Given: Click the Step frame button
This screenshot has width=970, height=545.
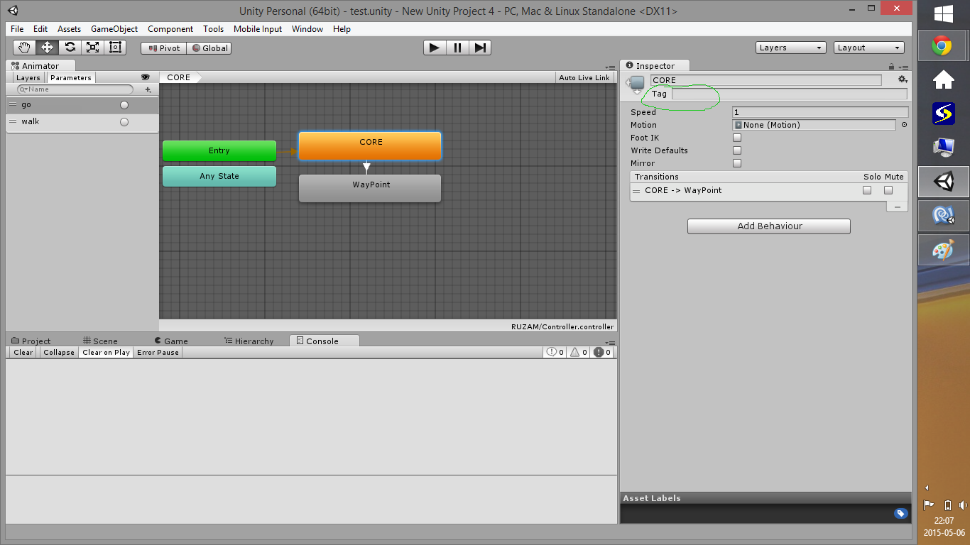Looking at the screenshot, I should [x=480, y=48].
